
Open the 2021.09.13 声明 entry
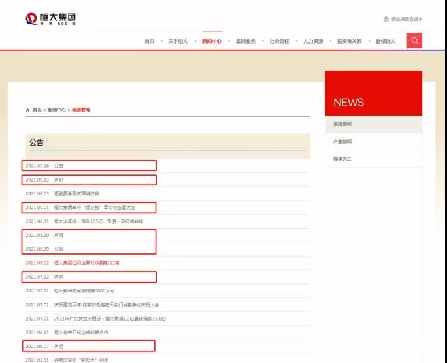pos(44,180)
